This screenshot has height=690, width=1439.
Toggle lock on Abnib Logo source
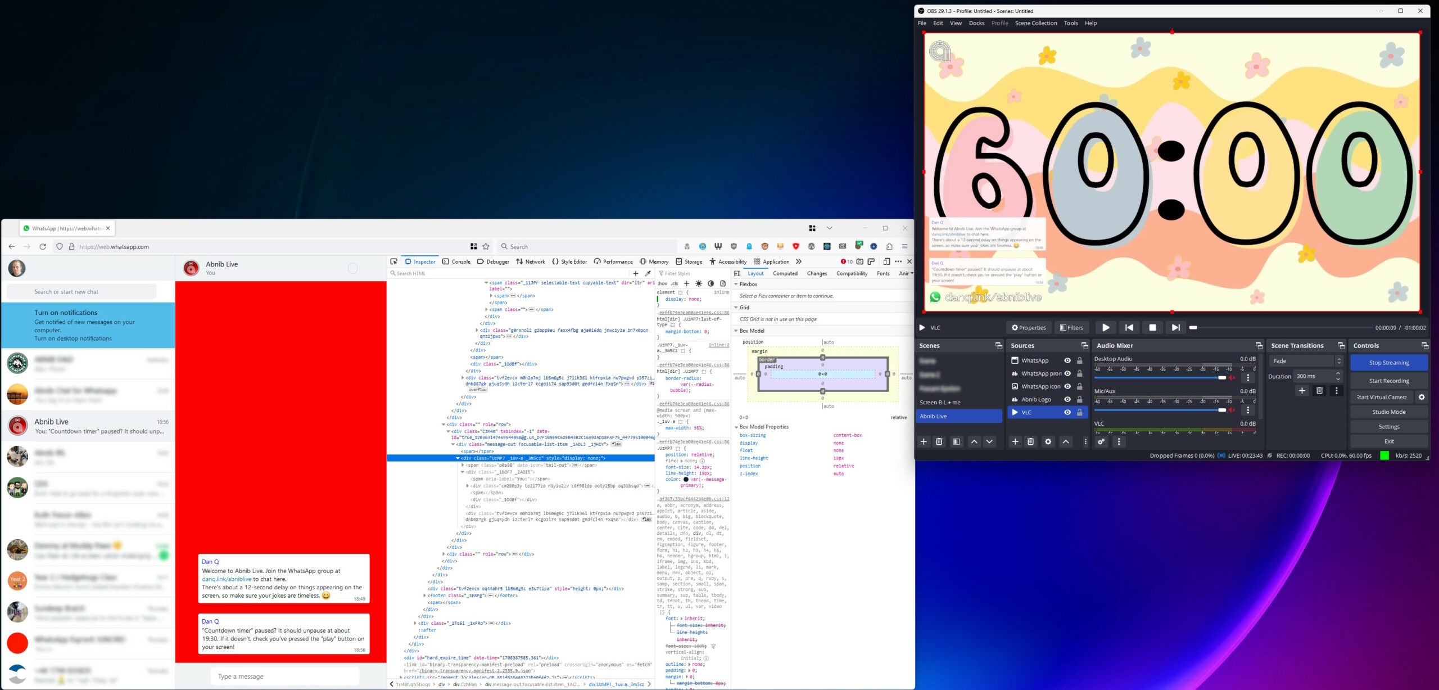click(1080, 399)
